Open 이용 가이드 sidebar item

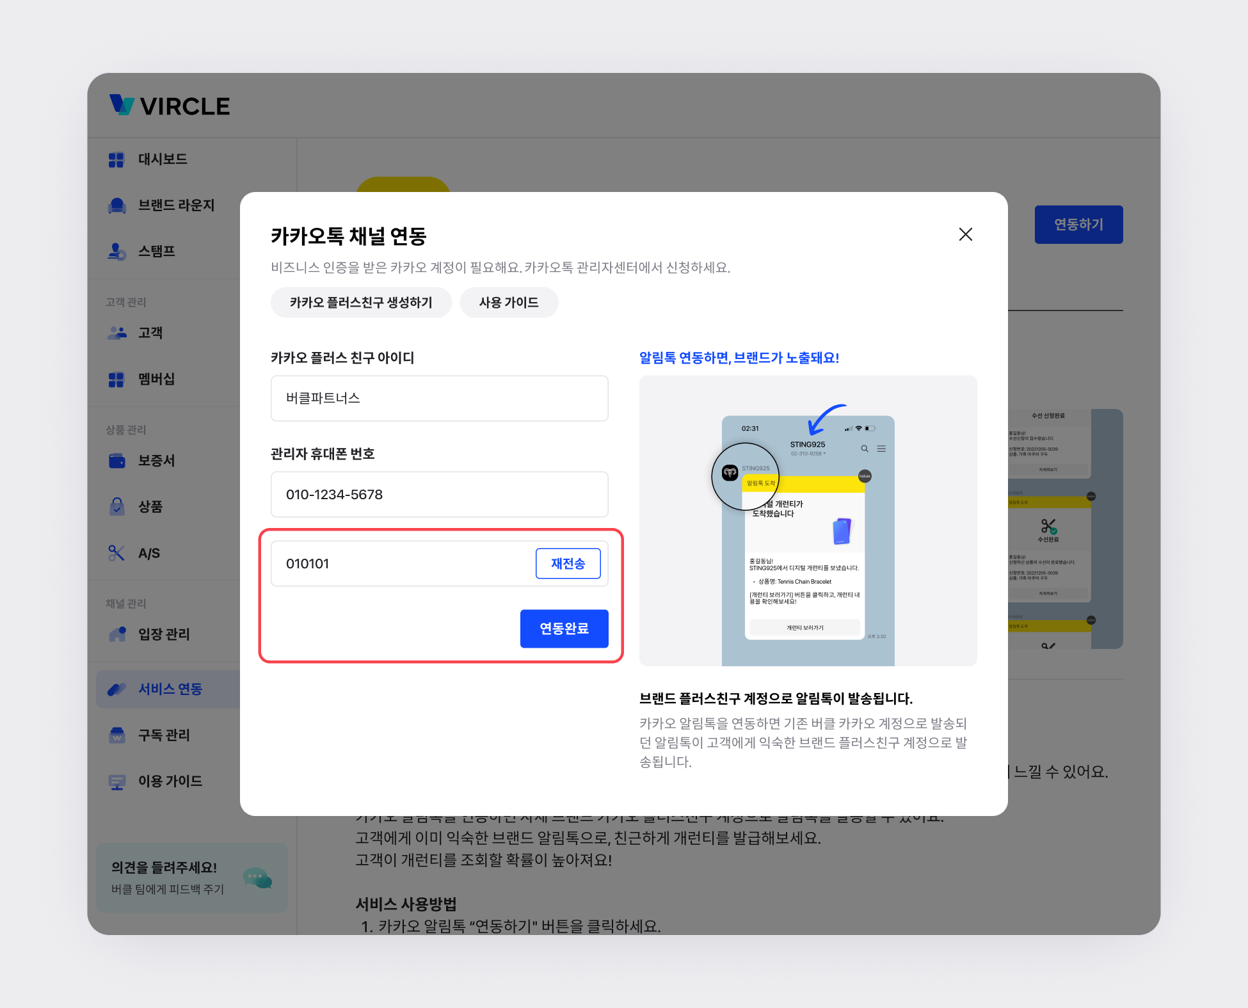170,781
